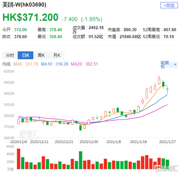The height and width of the screenshot is (174, 180).
Task: Click the tall green volume bar near 2020/12/30
Action: [x=81, y=160]
